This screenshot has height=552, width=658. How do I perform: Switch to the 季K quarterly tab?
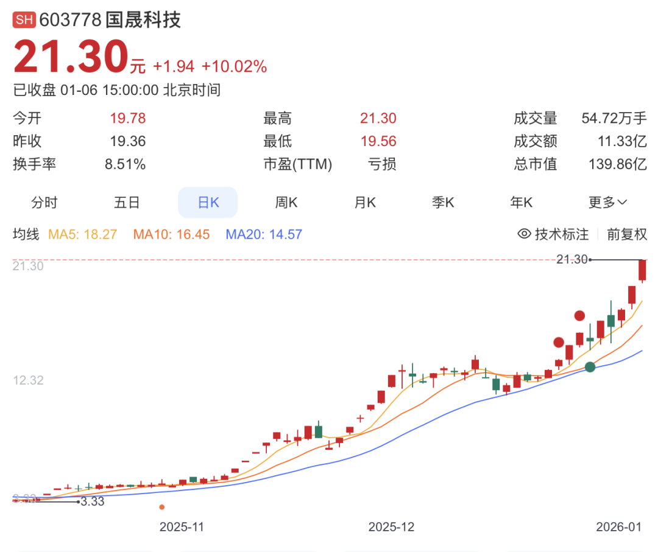coord(443,202)
